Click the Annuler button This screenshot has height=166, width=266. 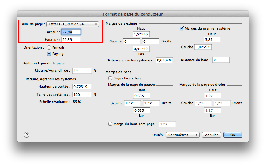click(212, 135)
